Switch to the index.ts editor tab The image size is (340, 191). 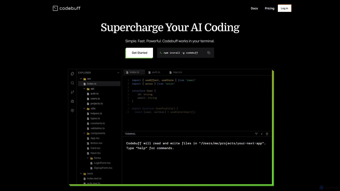click(134, 72)
